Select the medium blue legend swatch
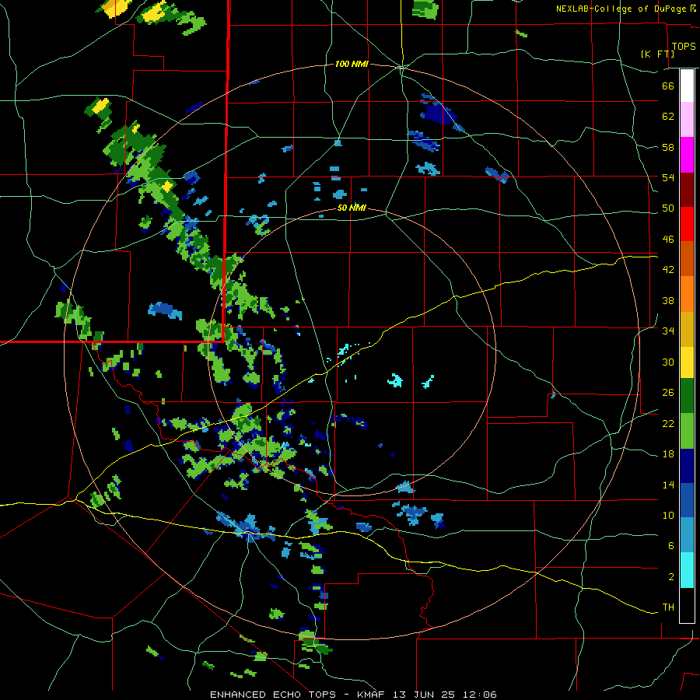 687,501
